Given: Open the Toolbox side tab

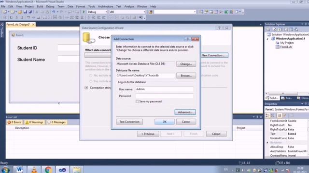Looking at the screenshot, I should [2, 30].
